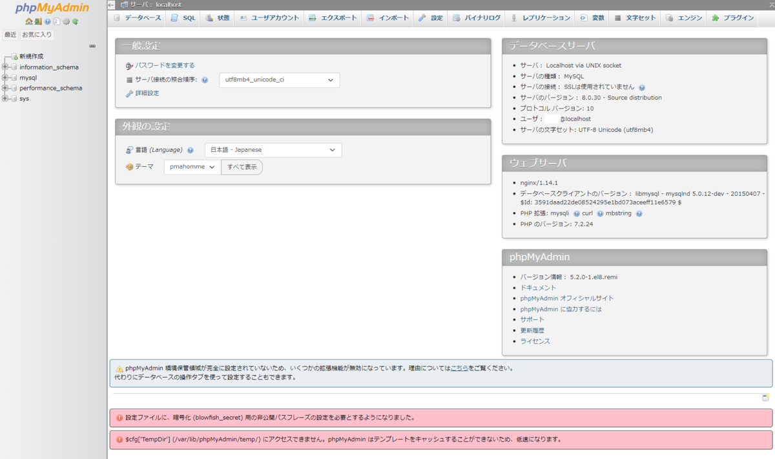Open phpMyAdmin documentation via the question mark icon
This screenshot has width=775, height=459.
[47, 21]
